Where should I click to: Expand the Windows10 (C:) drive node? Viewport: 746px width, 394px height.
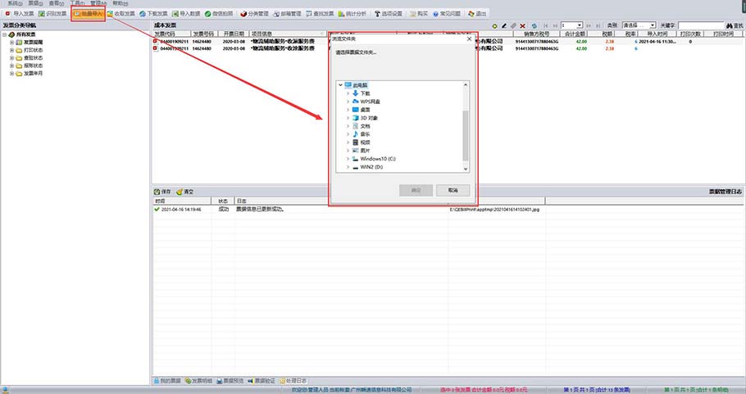(x=348, y=158)
